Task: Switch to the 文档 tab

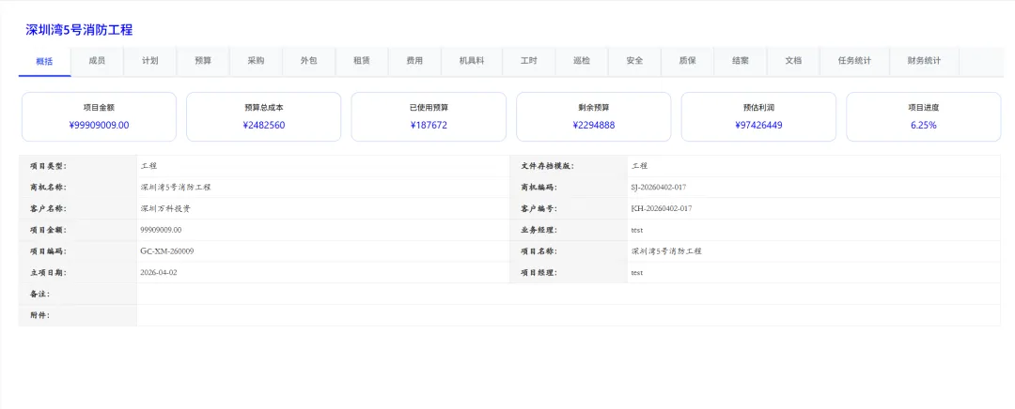Action: pos(793,61)
